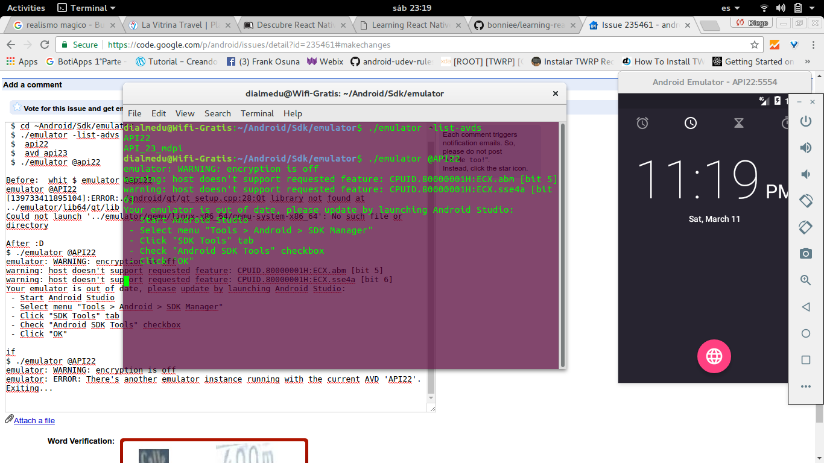Viewport: 824px width, 463px height.
Task: Click the emulator zoom magnifier icon
Action: tap(805, 280)
